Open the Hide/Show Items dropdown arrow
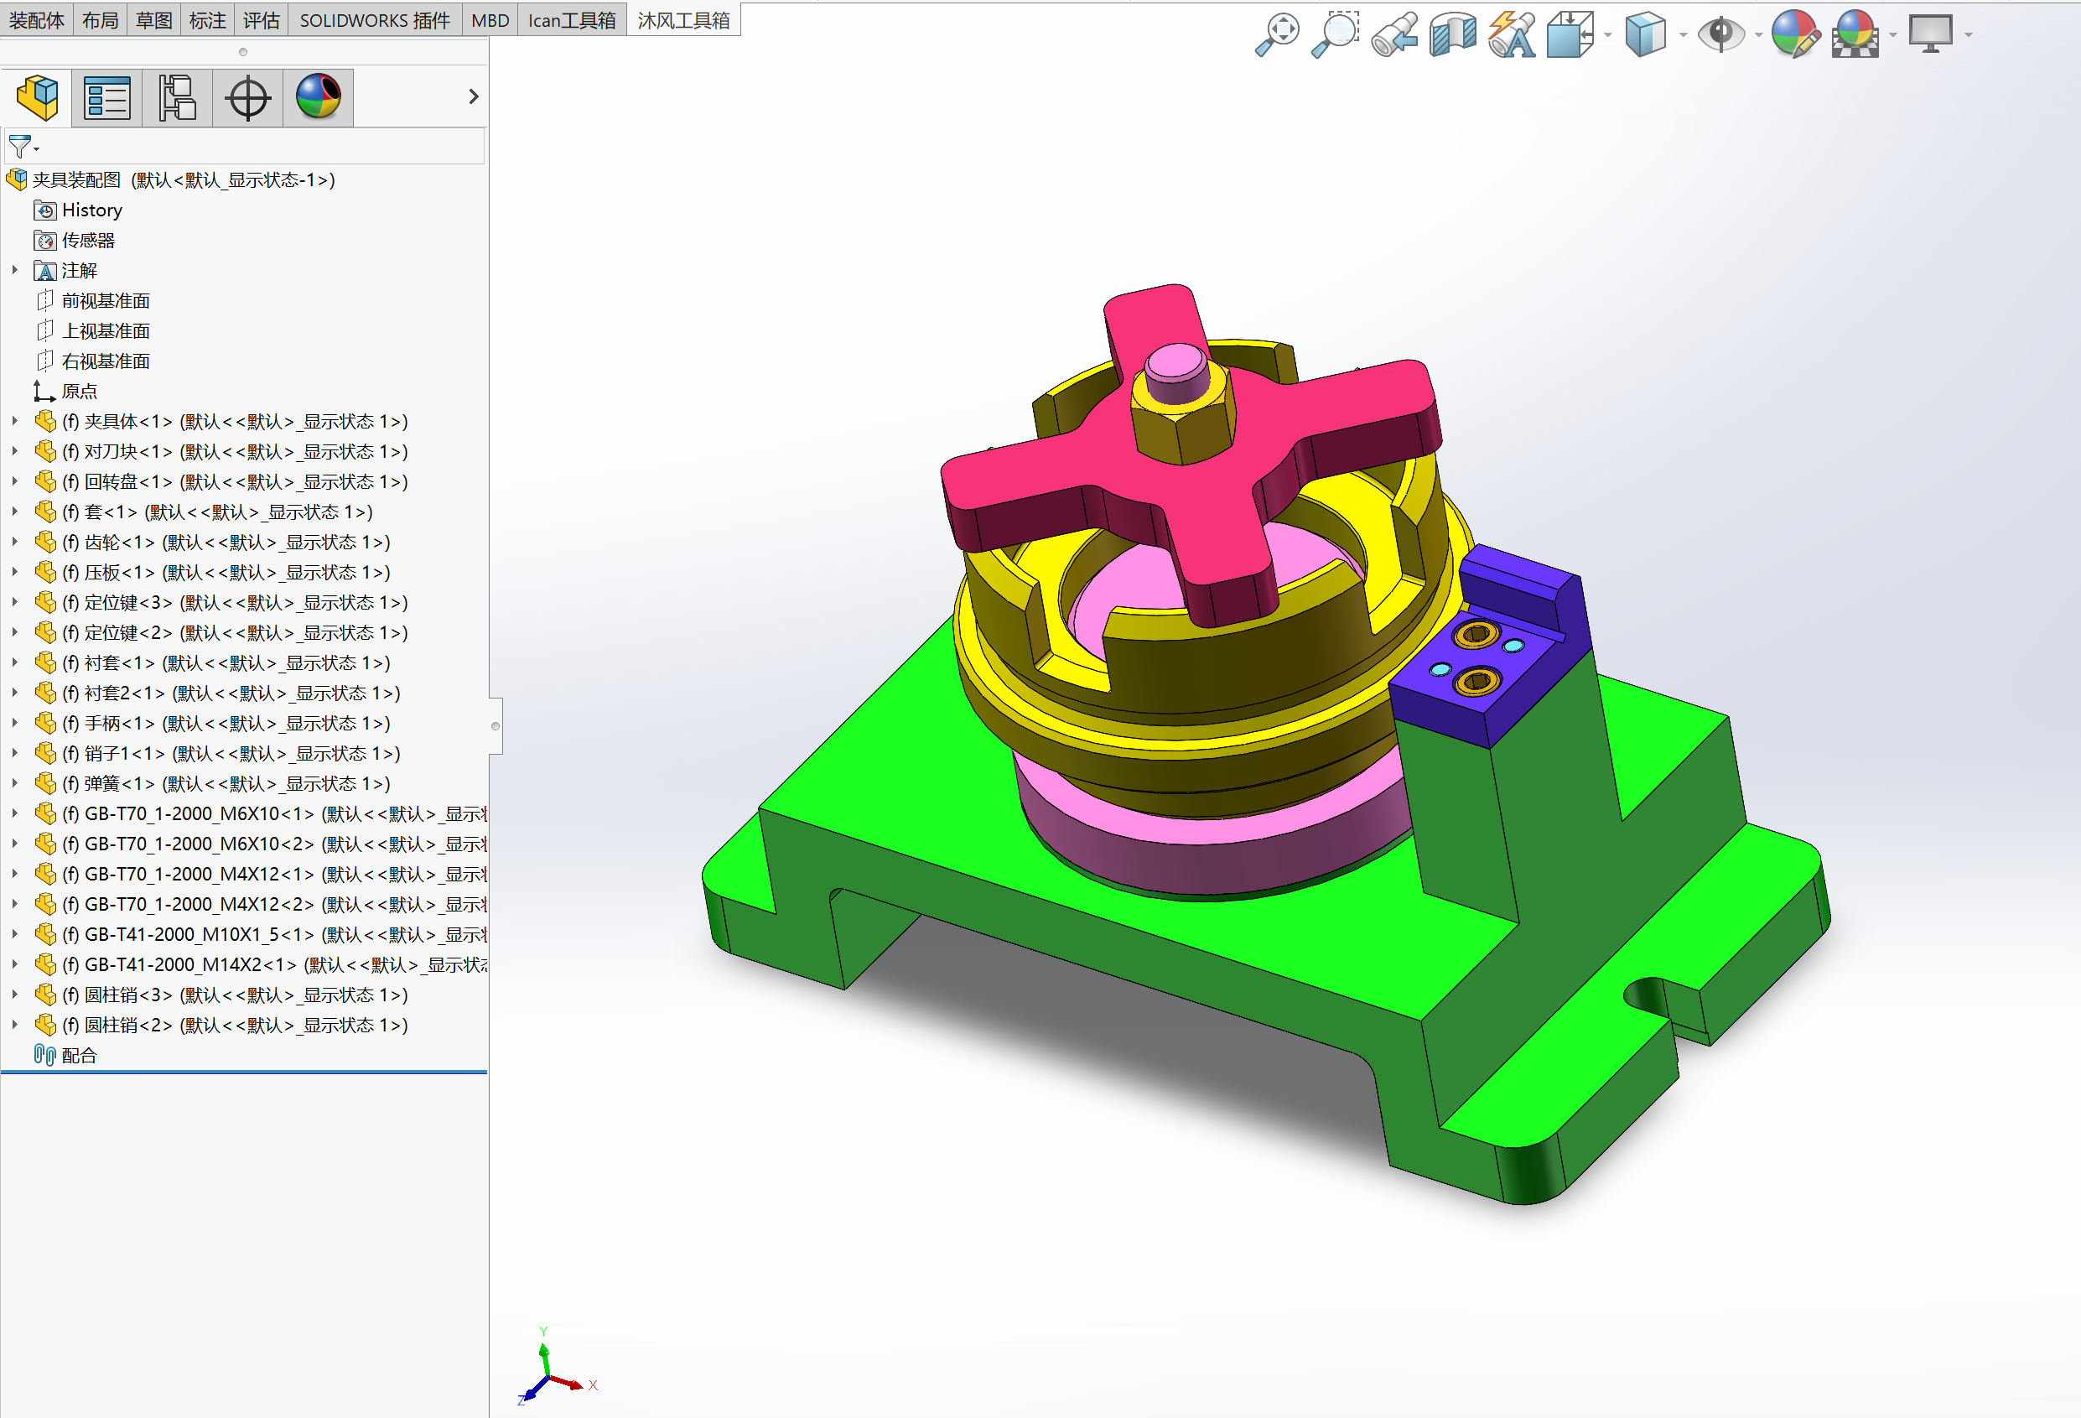The image size is (2081, 1418). point(1759,36)
